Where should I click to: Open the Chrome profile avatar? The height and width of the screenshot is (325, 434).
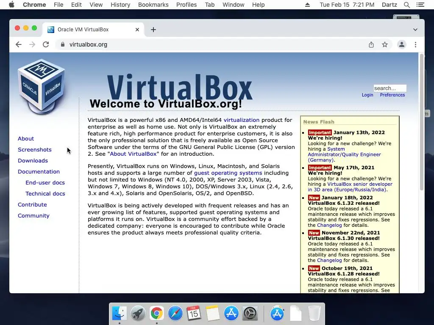point(402,44)
